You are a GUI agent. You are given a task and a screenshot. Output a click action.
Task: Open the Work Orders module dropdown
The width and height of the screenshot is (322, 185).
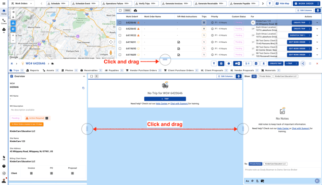coord(22,3)
